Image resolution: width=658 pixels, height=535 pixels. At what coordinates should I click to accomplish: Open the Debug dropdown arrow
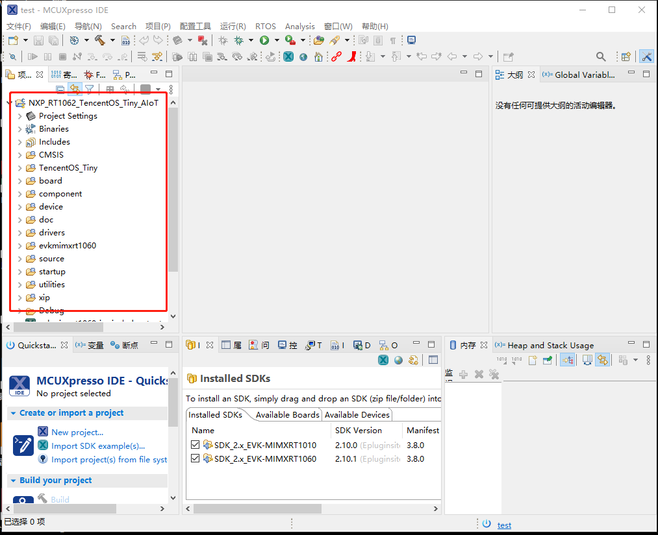coord(251,40)
